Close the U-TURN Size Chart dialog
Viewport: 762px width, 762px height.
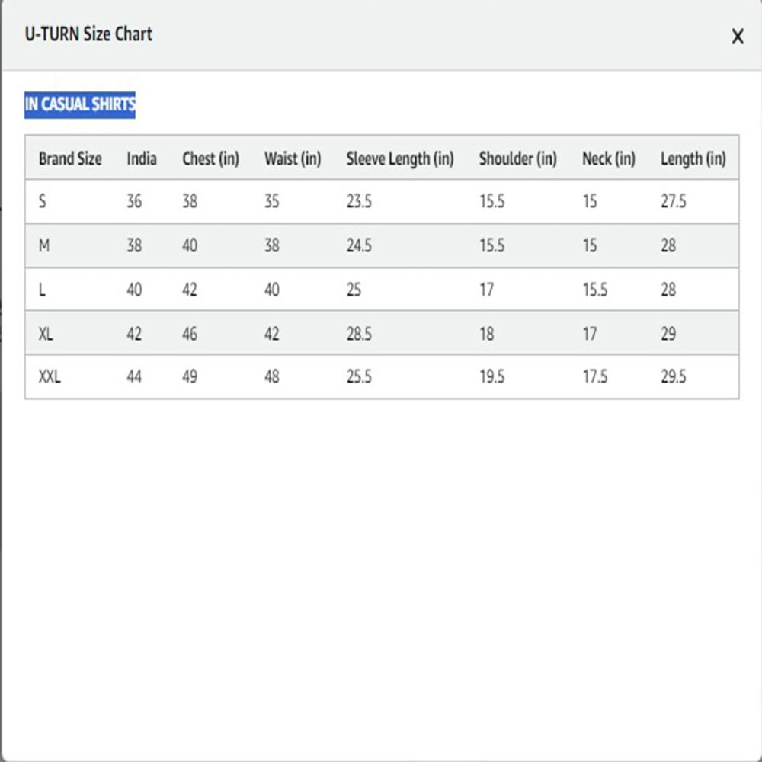(737, 37)
